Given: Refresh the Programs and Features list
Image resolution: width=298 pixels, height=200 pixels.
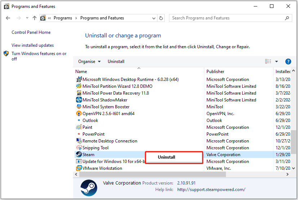Looking at the screenshot, I should 161,18.
